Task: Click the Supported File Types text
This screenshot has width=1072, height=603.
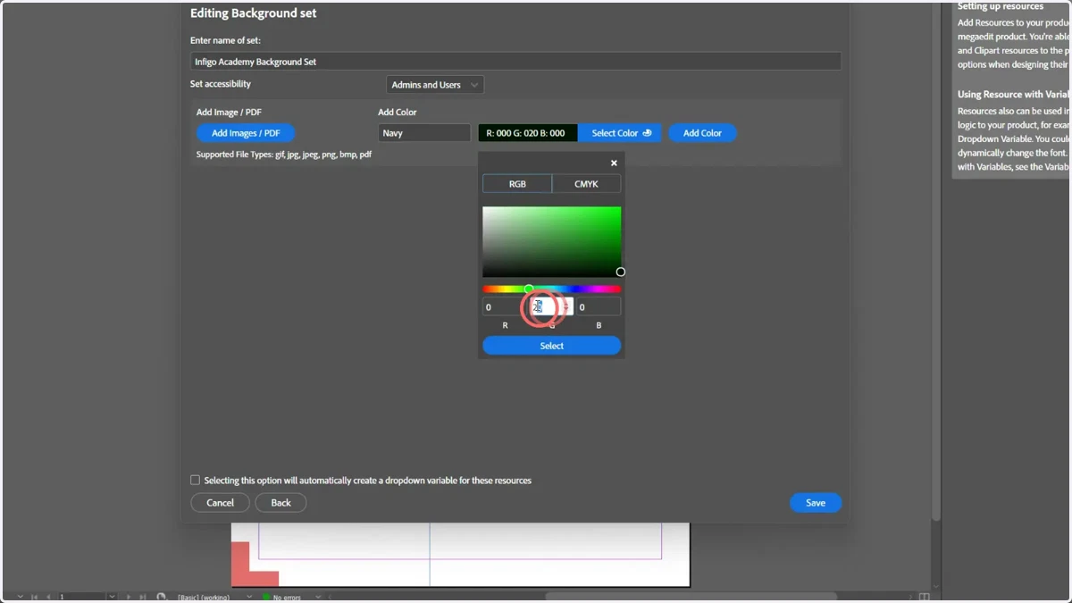Action: [284, 155]
